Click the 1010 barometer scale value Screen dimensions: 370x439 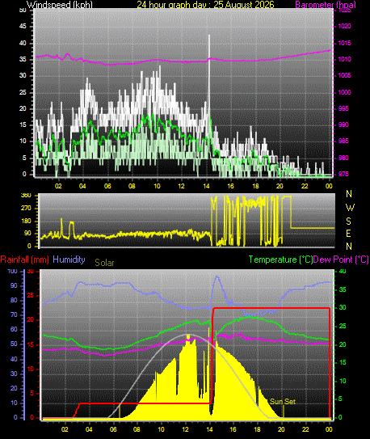(x=344, y=59)
